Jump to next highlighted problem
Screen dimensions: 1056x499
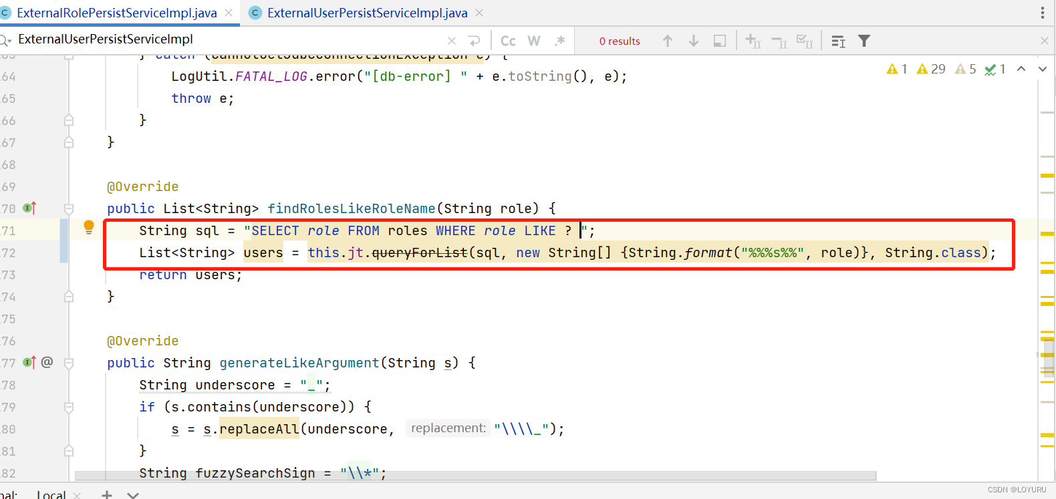pos(1043,69)
